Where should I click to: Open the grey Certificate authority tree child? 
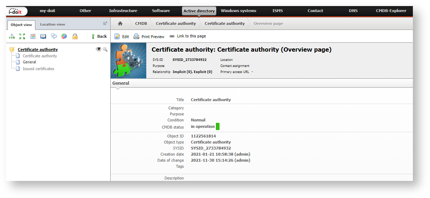40,56
